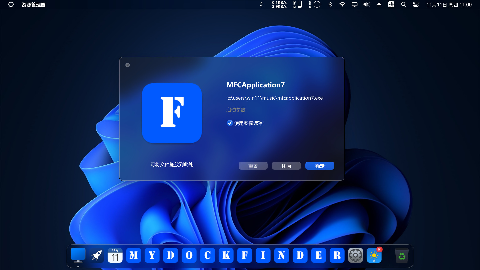Click the eject icon in menu bar
The image size is (480, 270).
[x=379, y=4]
